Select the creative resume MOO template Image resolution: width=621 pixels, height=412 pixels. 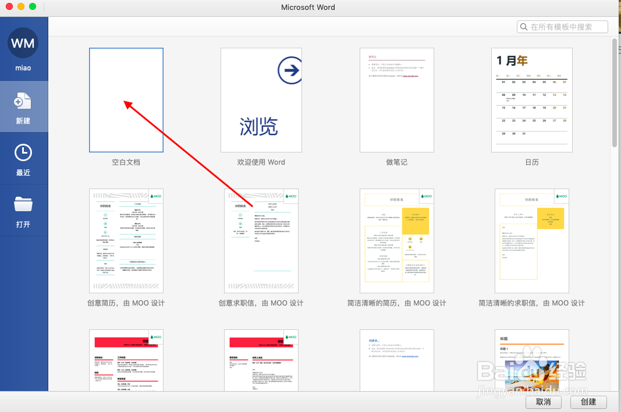coord(126,241)
